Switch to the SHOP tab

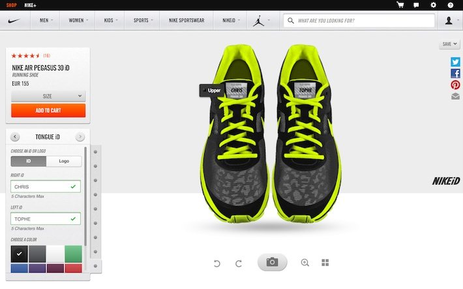(x=11, y=5)
